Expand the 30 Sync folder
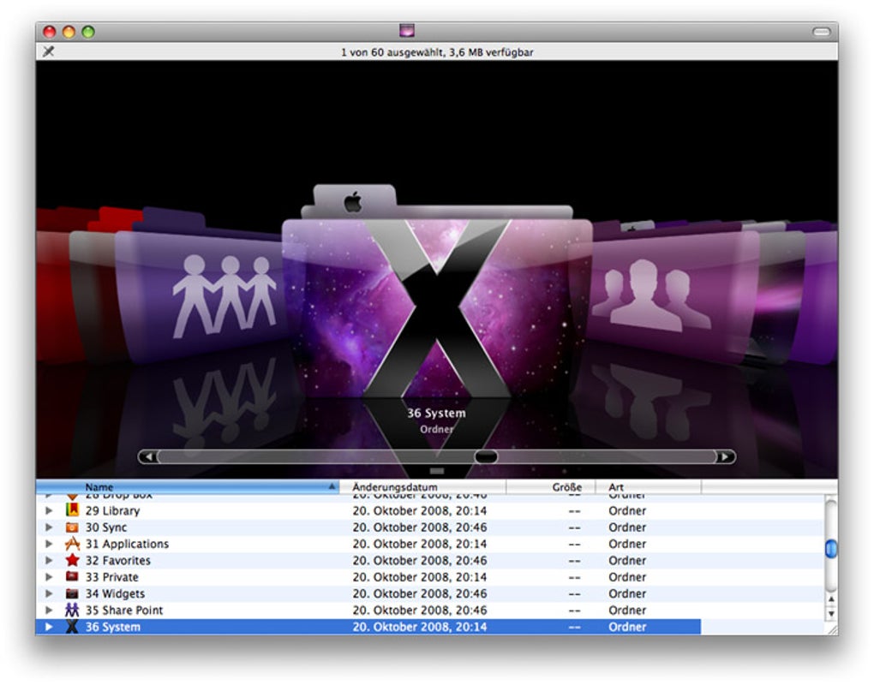Viewport: 874px width, 685px height. [x=49, y=527]
